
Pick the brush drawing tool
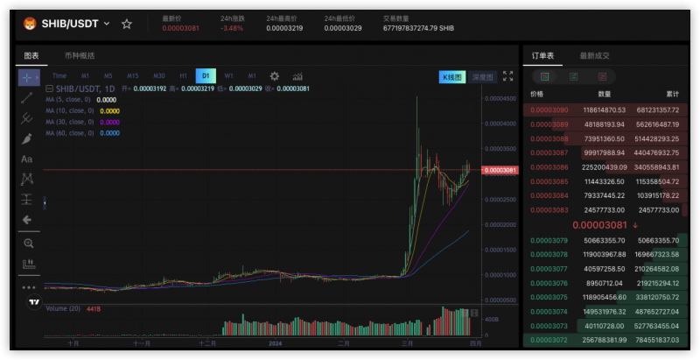27,138
